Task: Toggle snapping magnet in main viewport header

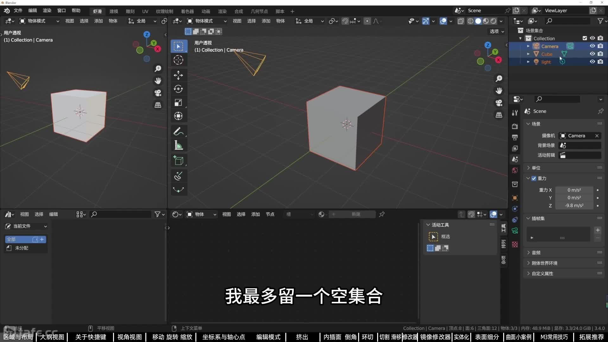Action: (x=345, y=21)
